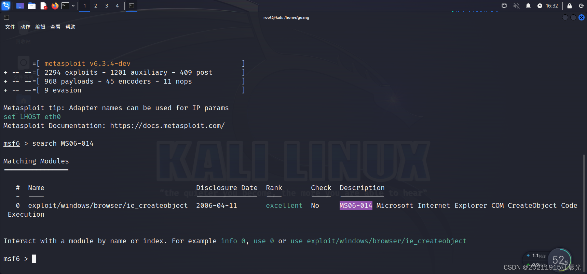Open the terminal emulator launcher icon
Viewport: 587px width, 274px height.
tap(65, 6)
